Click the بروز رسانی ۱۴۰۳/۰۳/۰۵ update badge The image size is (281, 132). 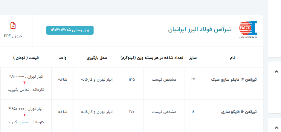70,30
